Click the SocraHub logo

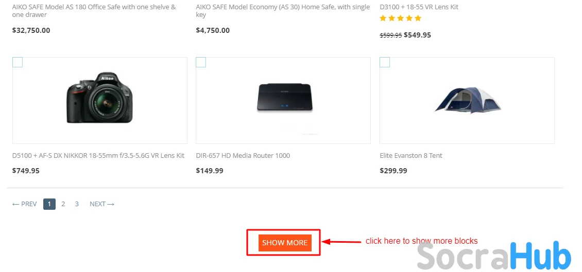(493, 256)
